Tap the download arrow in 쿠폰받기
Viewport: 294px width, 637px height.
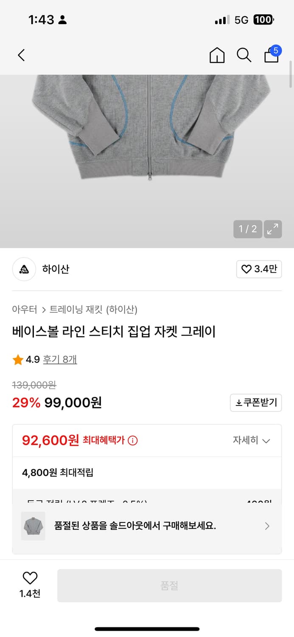coord(239,403)
